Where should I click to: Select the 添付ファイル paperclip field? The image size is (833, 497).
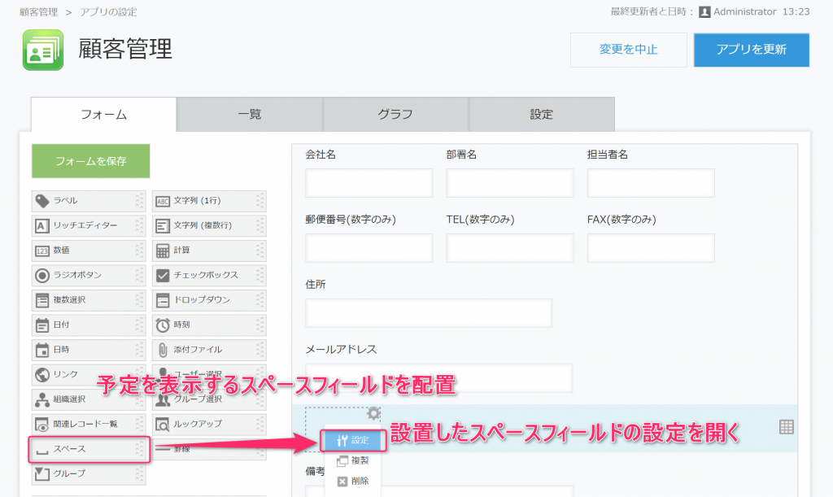click(x=209, y=350)
